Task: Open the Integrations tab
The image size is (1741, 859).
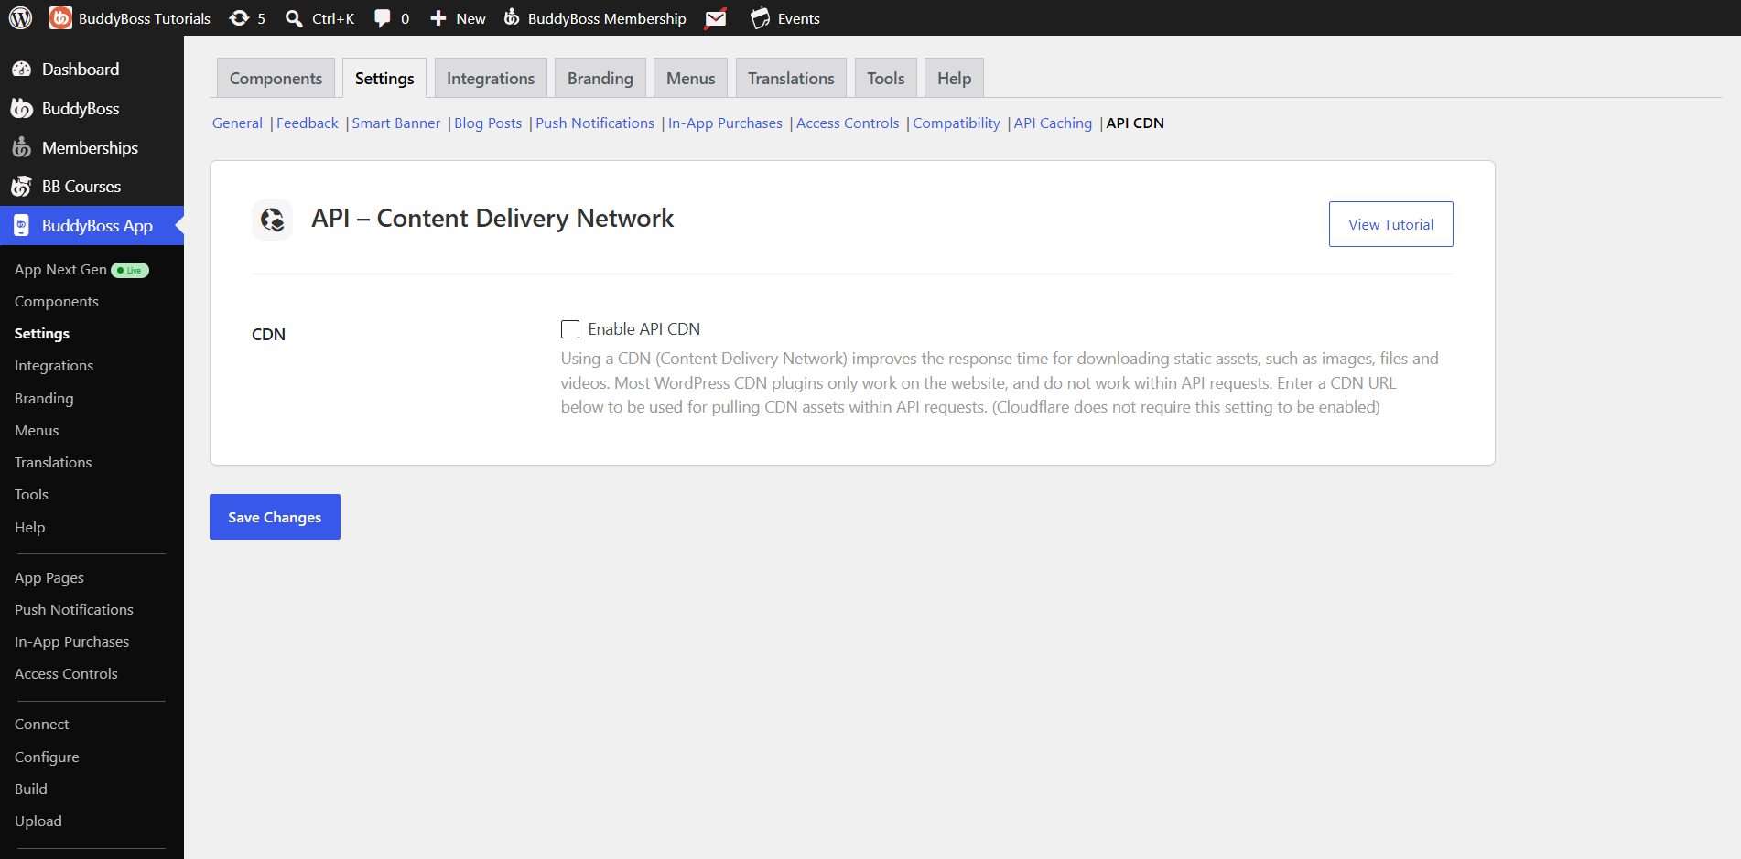Action: (x=491, y=78)
